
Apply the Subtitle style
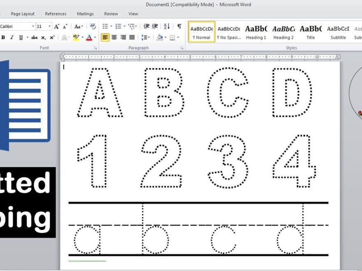pyautogui.click(x=338, y=32)
